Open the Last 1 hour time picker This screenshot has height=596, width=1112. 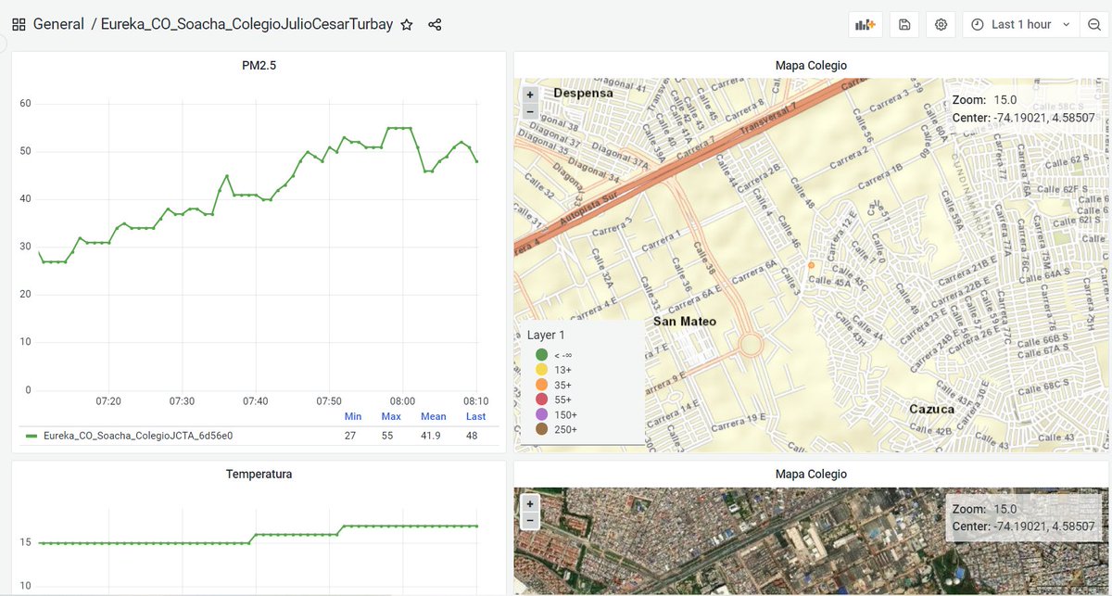coord(1020,25)
